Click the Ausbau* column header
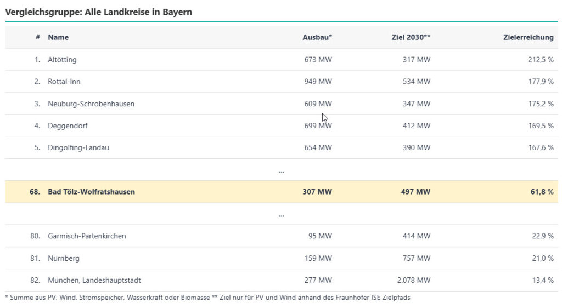The width and height of the screenshot is (562, 308). pyautogui.click(x=317, y=37)
